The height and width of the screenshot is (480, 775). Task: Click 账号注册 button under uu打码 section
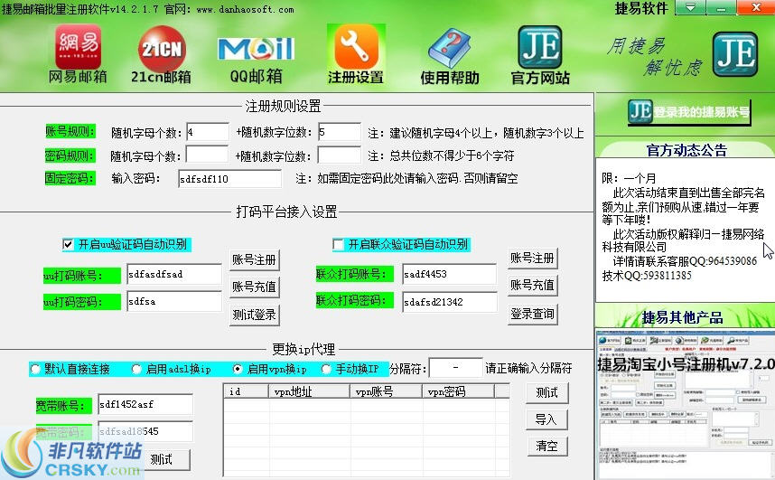255,259
